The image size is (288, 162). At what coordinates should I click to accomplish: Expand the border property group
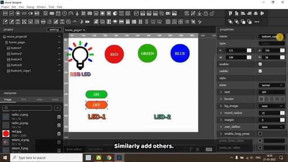tap(221, 99)
